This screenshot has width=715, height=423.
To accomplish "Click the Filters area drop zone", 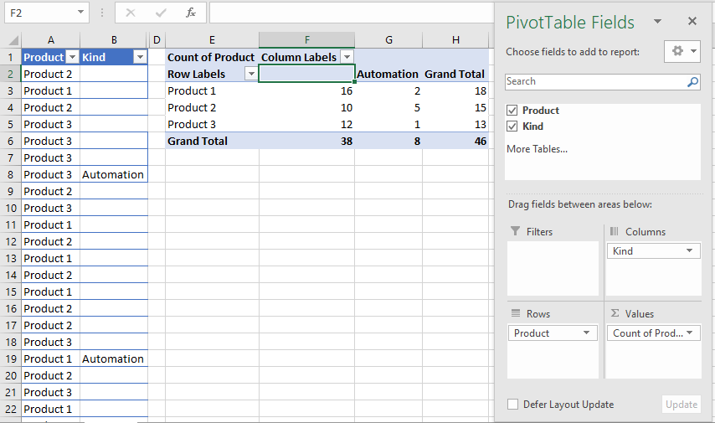I will pos(553,268).
